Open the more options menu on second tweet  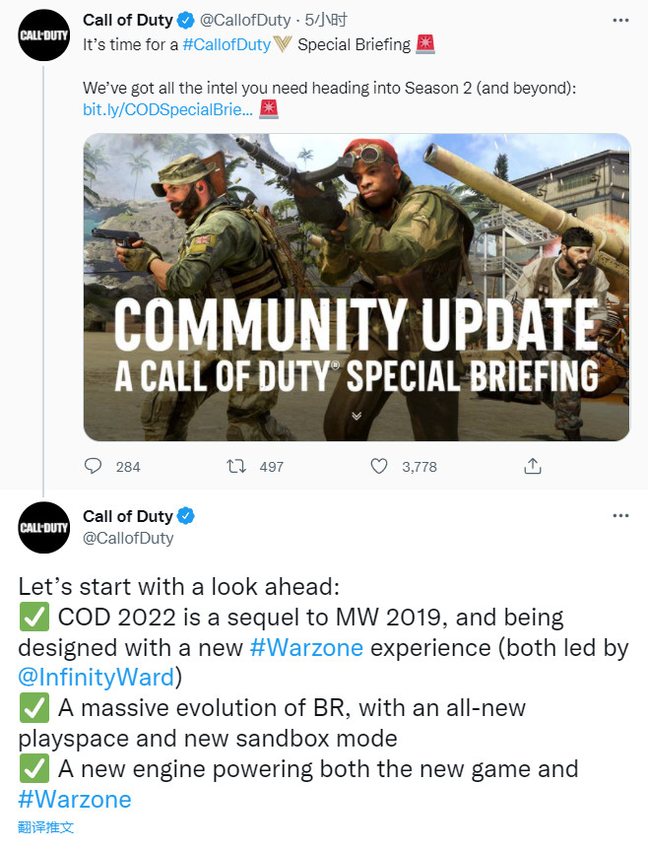[x=620, y=515]
